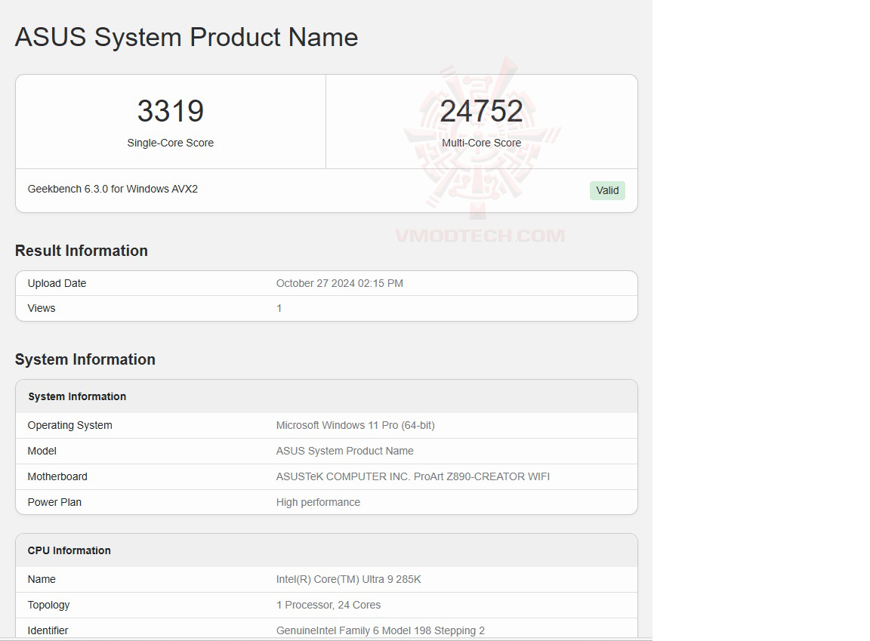The width and height of the screenshot is (870, 641).
Task: Select the ProArt Z890-CREATOR WIFI motherboard value
Action: [413, 476]
